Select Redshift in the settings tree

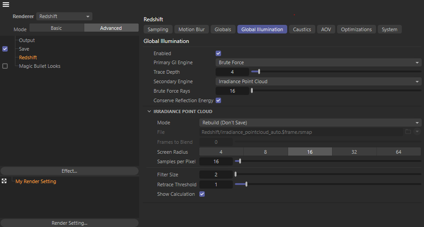tap(28, 57)
